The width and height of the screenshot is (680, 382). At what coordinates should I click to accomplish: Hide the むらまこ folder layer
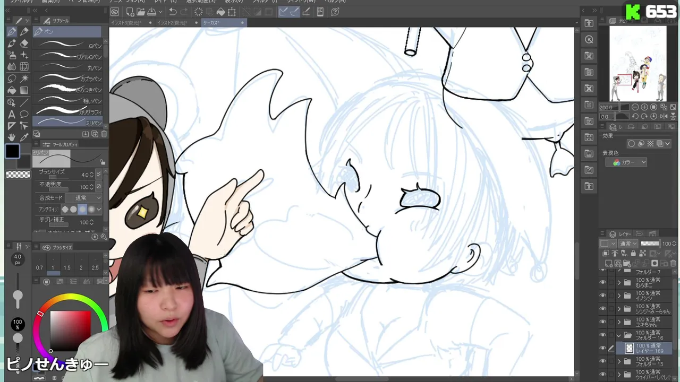pos(602,283)
